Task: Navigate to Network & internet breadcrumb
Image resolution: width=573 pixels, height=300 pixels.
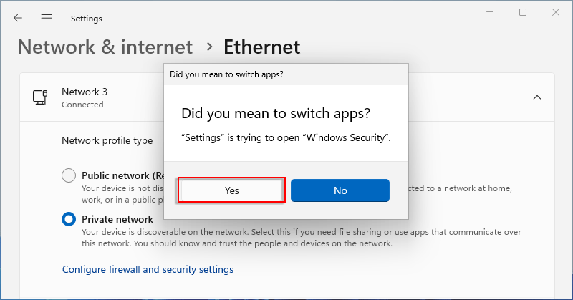Action: tap(105, 47)
